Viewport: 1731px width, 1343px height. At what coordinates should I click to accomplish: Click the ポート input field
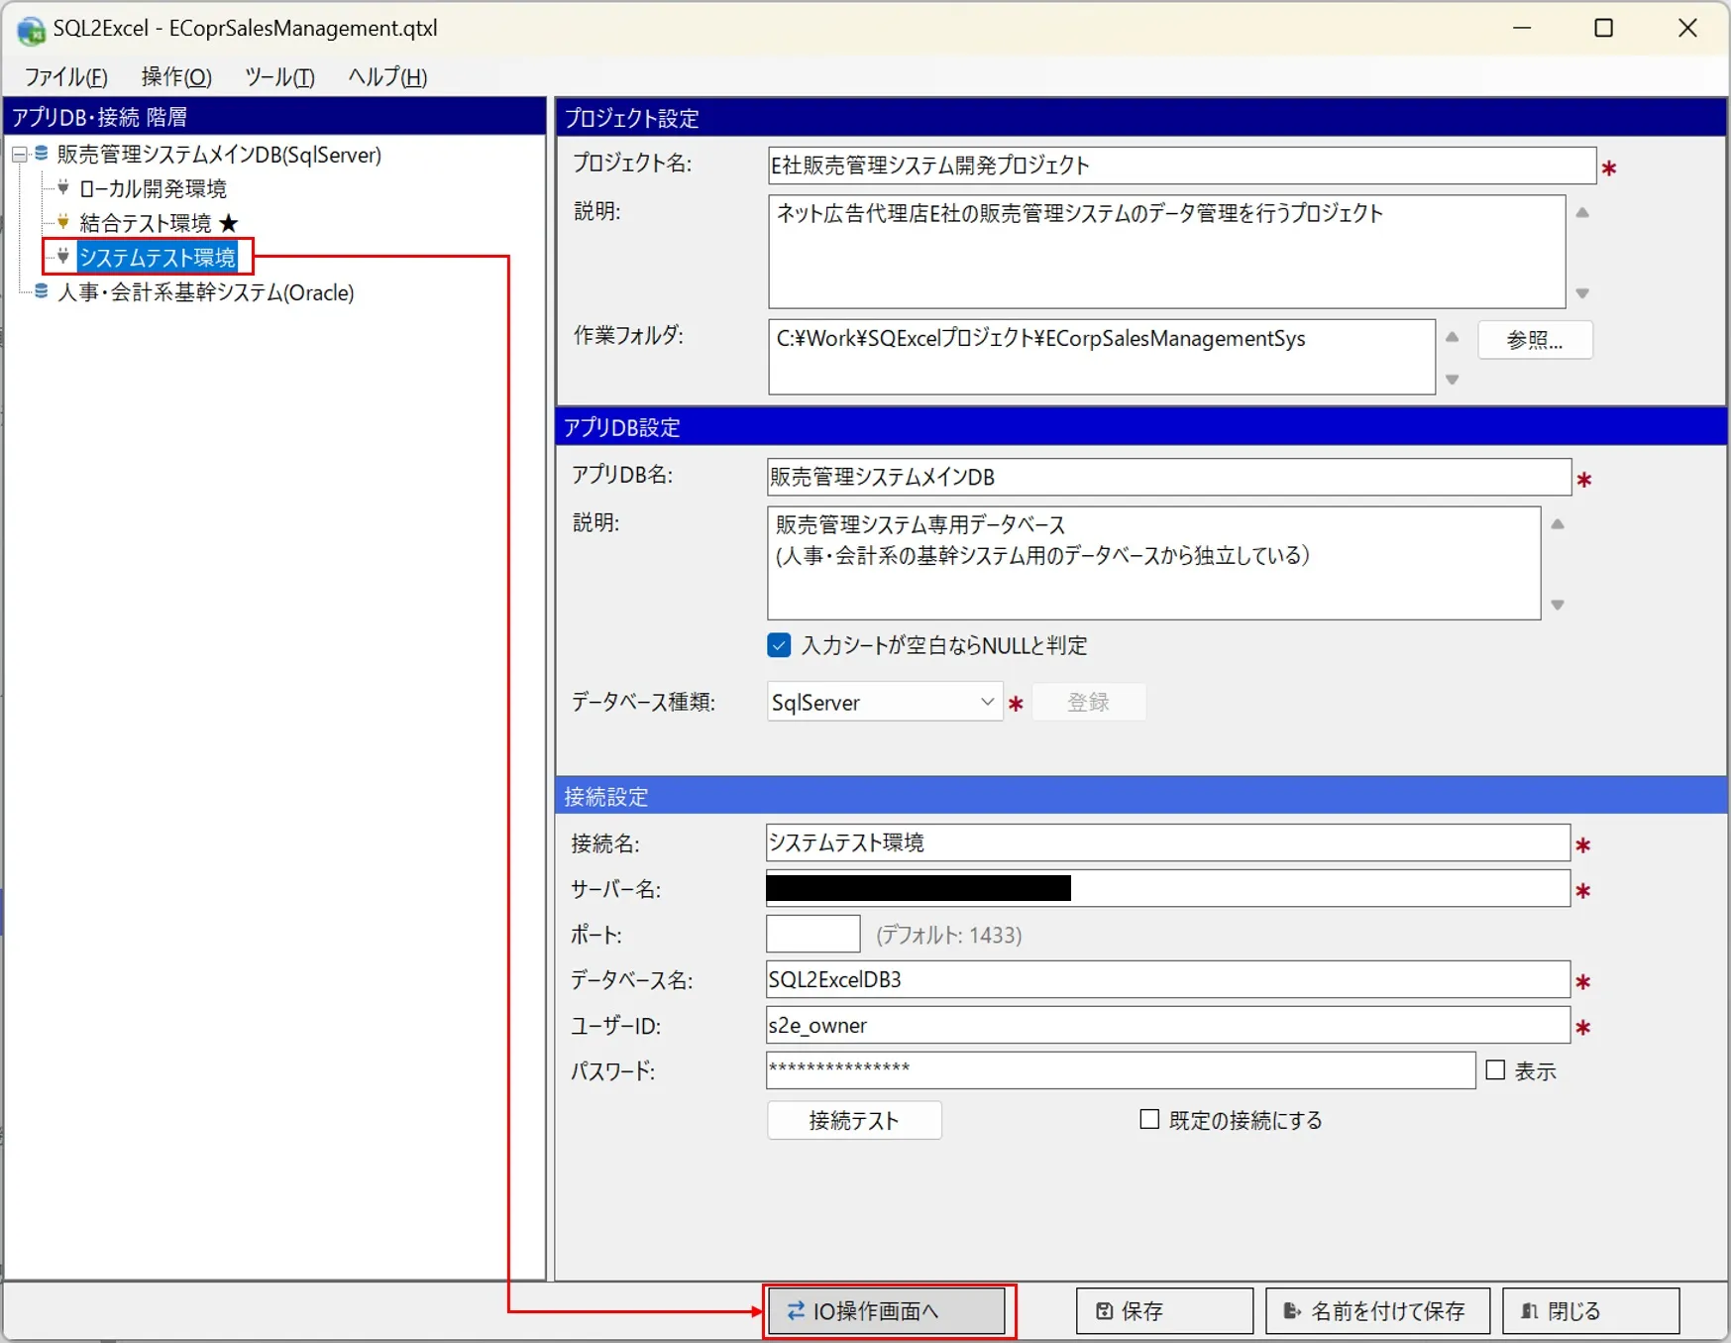pyautogui.click(x=813, y=934)
